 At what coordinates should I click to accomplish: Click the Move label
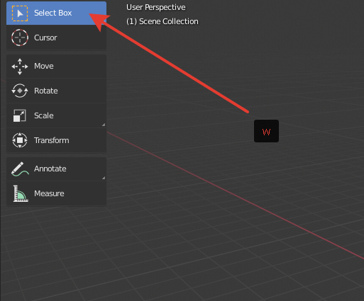click(x=44, y=66)
